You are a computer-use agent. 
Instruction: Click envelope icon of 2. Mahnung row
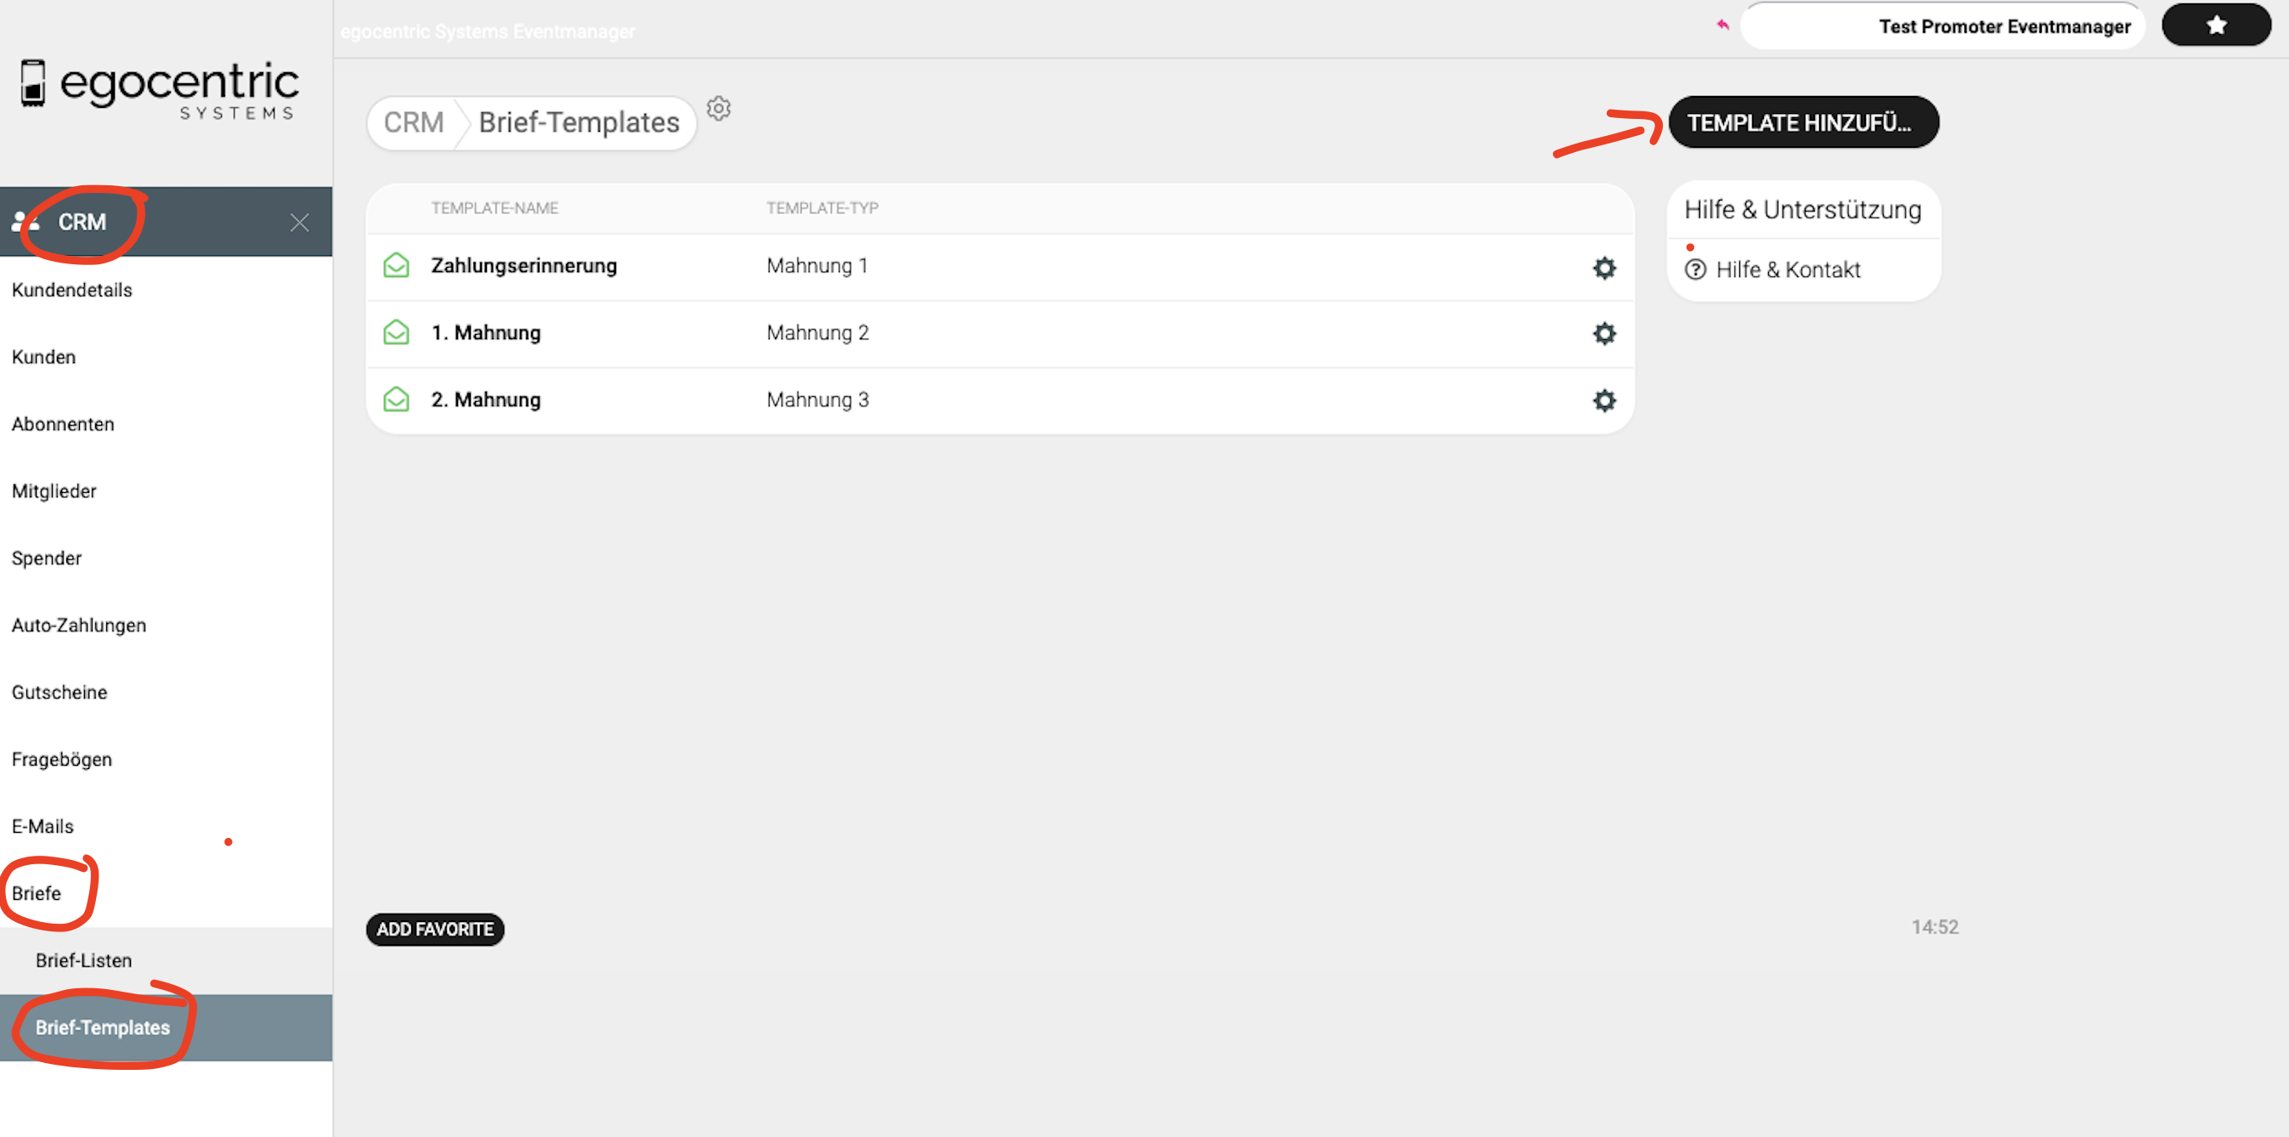[x=396, y=399]
